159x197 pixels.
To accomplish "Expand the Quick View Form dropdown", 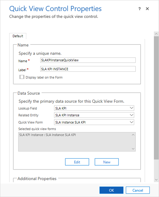I will coord(94,122).
